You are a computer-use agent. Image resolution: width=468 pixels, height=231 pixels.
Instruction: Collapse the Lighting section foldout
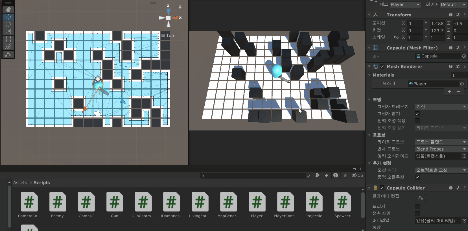pyautogui.click(x=369, y=100)
